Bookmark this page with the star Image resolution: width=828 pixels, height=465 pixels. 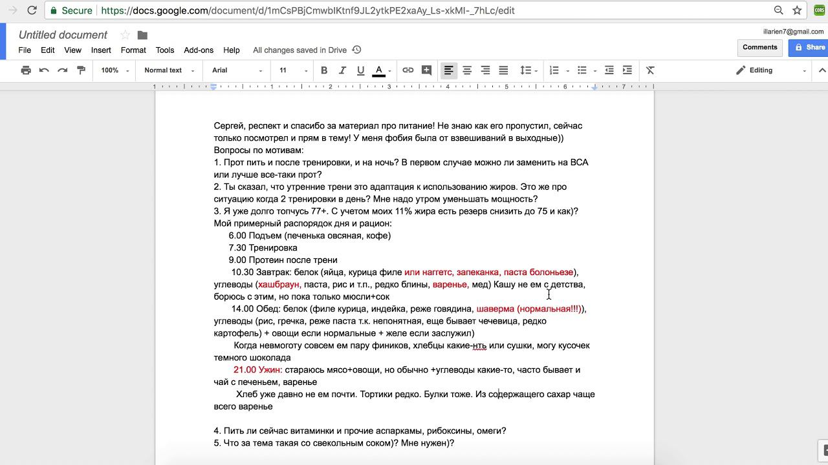(x=797, y=10)
